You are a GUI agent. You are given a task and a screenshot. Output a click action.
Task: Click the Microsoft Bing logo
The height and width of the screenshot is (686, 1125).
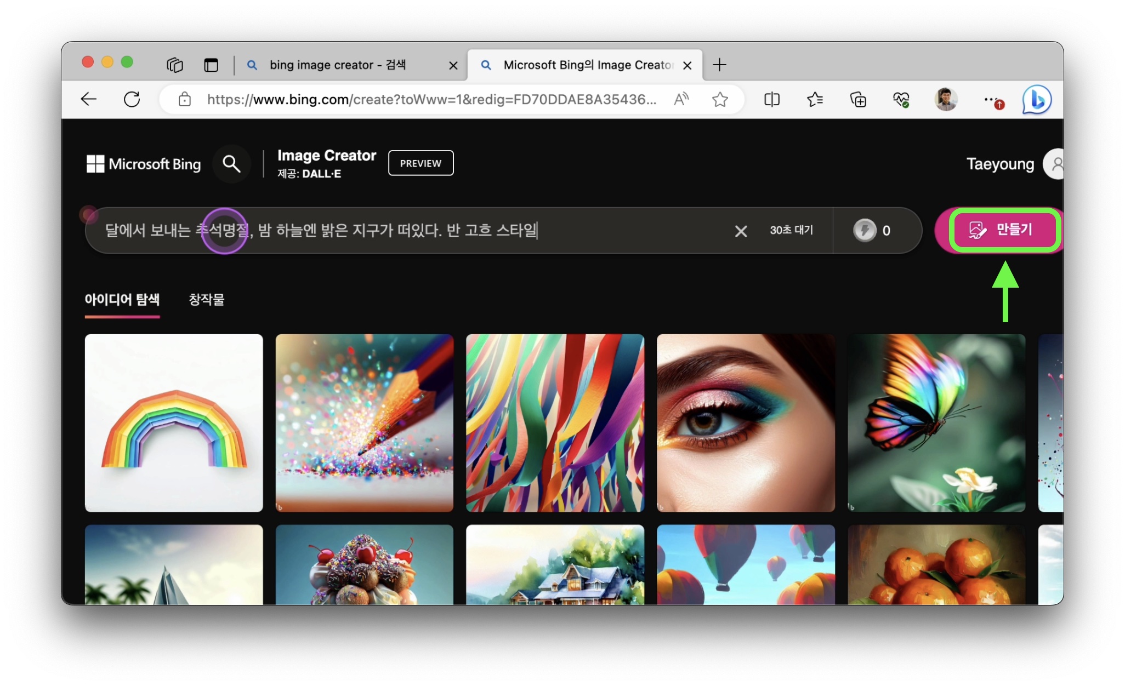[144, 164]
